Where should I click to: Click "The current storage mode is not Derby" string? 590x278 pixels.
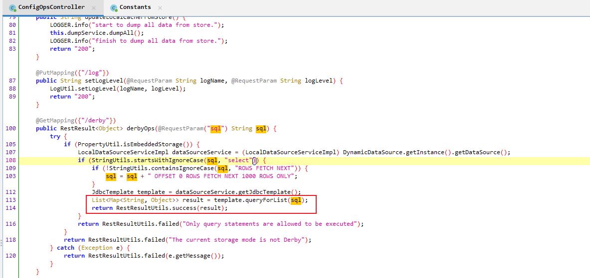point(237,240)
